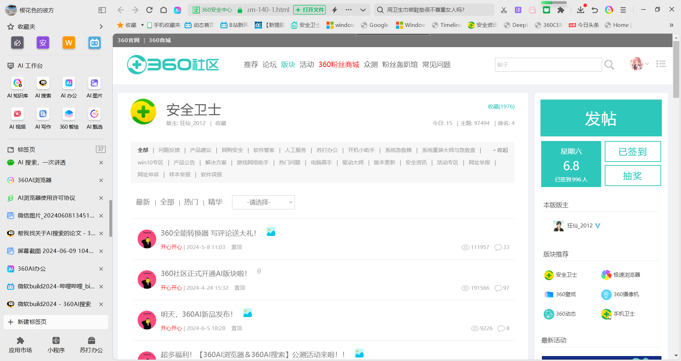
Task: Open the downloads icon
Action: (x=581, y=10)
